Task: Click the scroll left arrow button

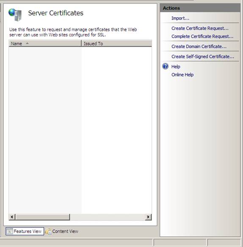Action: pos(12,217)
